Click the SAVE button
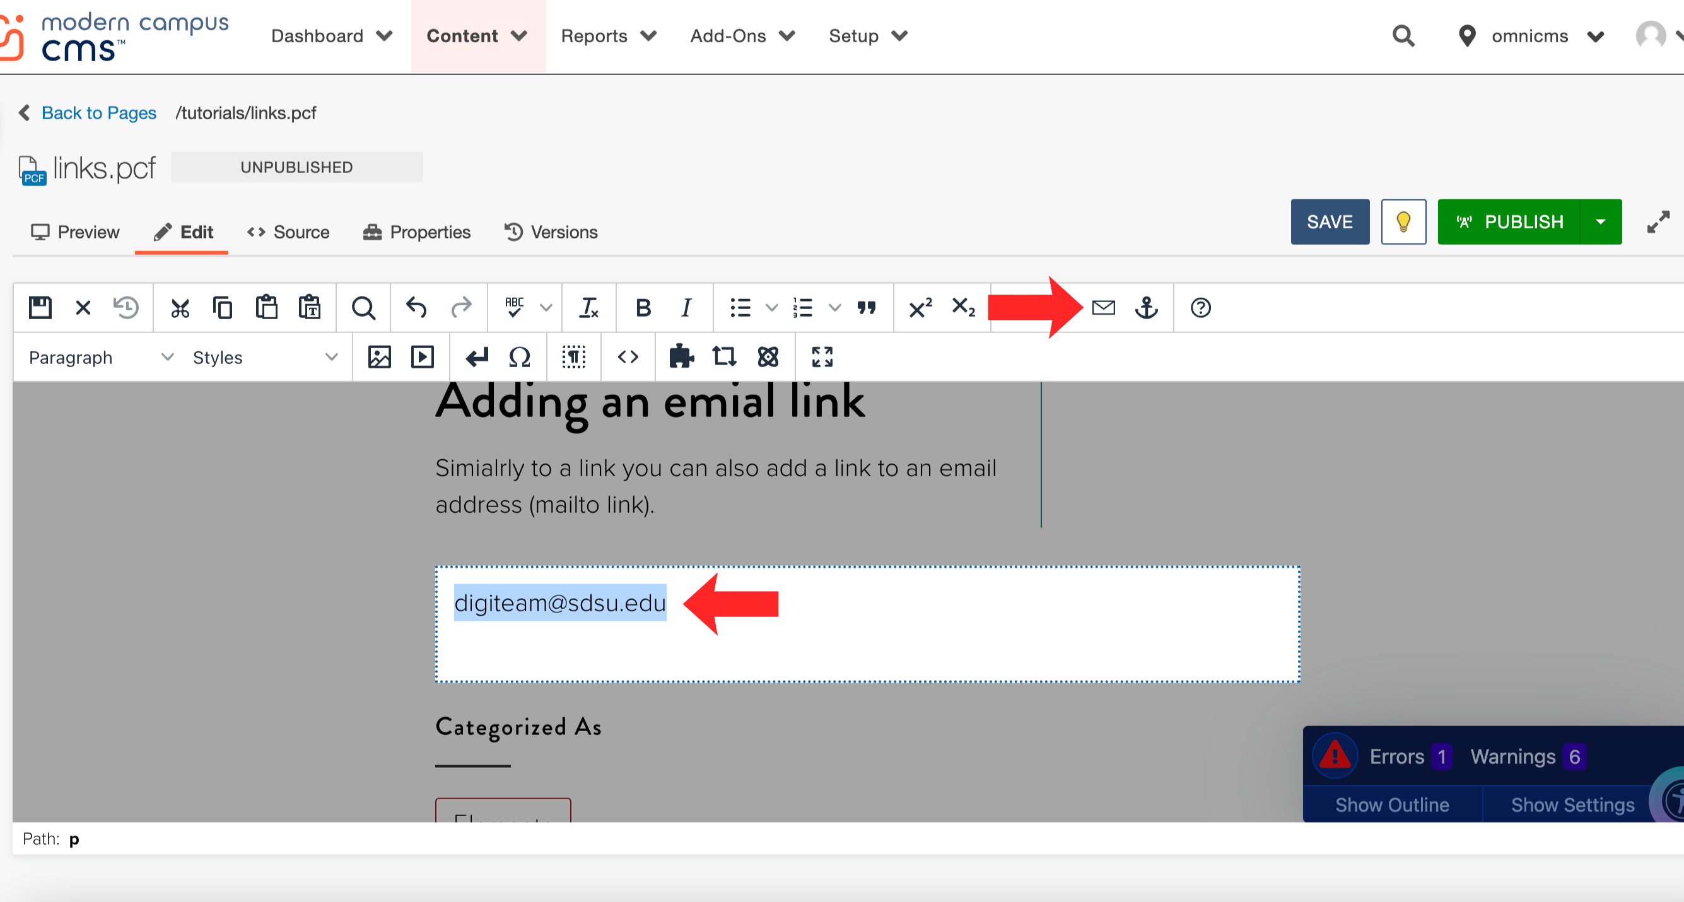The image size is (1684, 902). pos(1331,221)
